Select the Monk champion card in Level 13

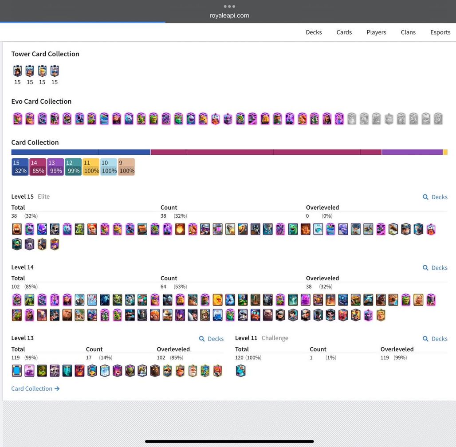click(x=193, y=371)
